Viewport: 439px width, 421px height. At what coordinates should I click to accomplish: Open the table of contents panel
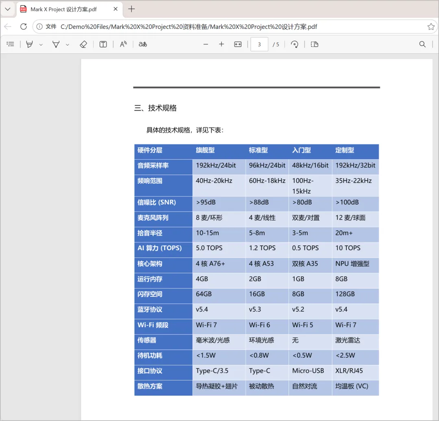pyautogui.click(x=10, y=44)
